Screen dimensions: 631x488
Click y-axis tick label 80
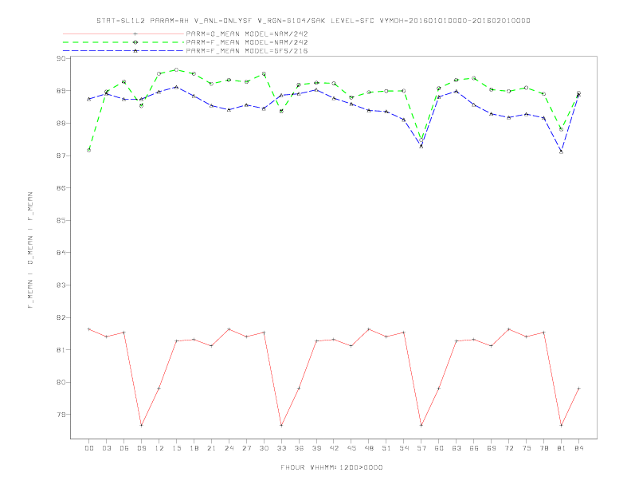[61, 382]
